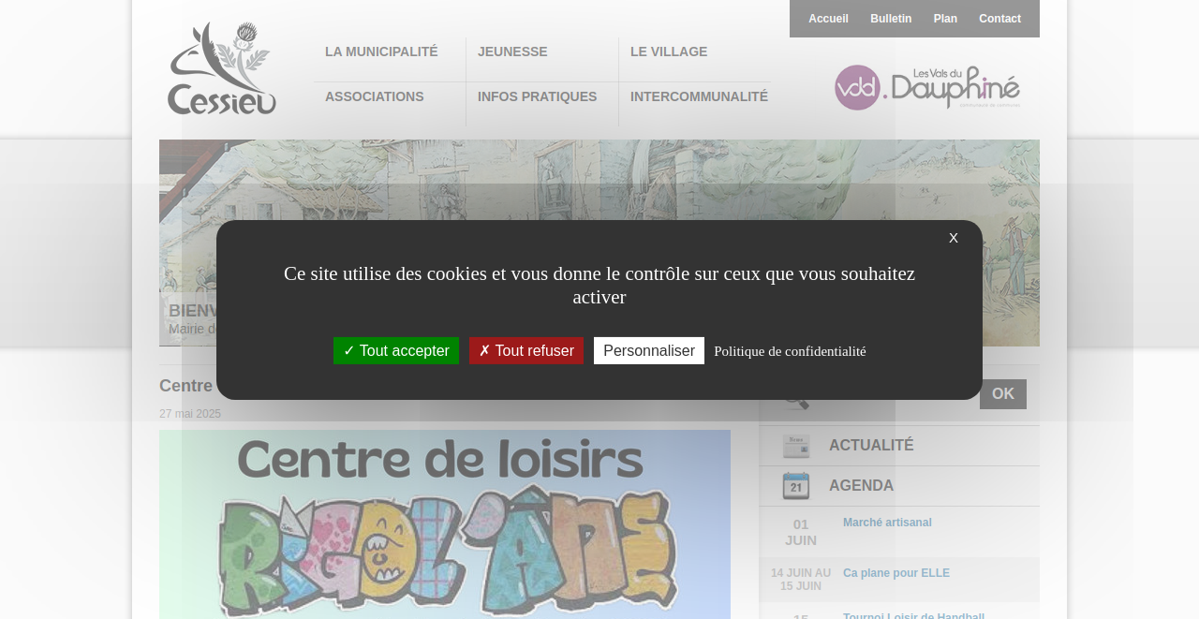Viewport: 1199px width, 619px height.
Task: Read Politique de confidentialité
Action: point(790,350)
